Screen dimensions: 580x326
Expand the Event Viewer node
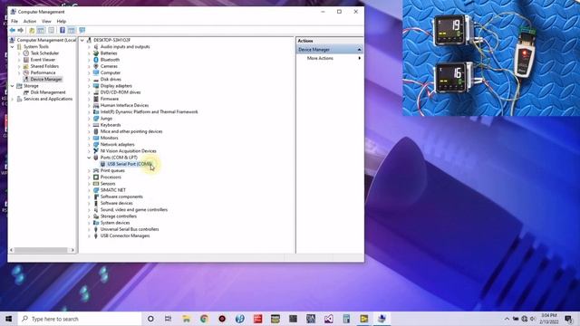19,60
